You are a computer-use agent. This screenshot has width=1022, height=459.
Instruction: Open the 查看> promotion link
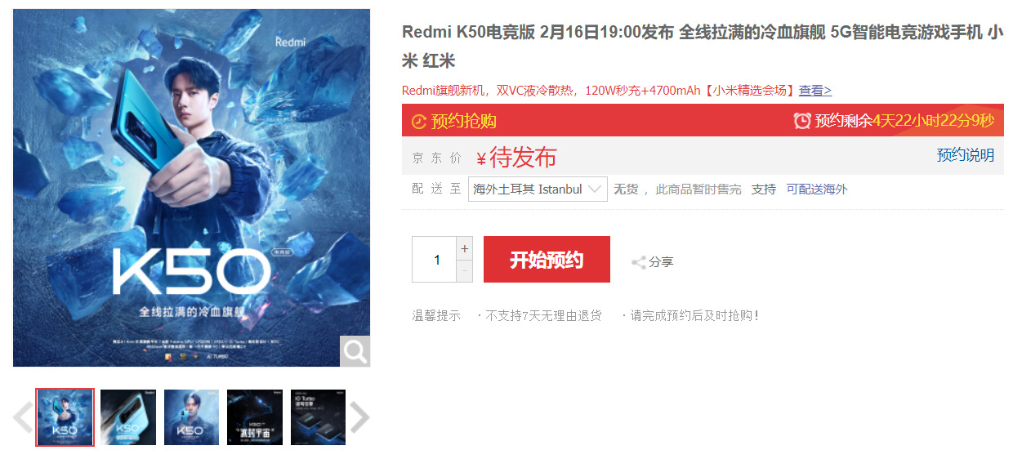pyautogui.click(x=814, y=91)
